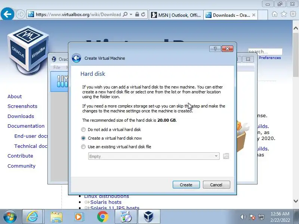Screen dimensions: 299x224
Task: Open Technical docs link
Action: coord(31,146)
